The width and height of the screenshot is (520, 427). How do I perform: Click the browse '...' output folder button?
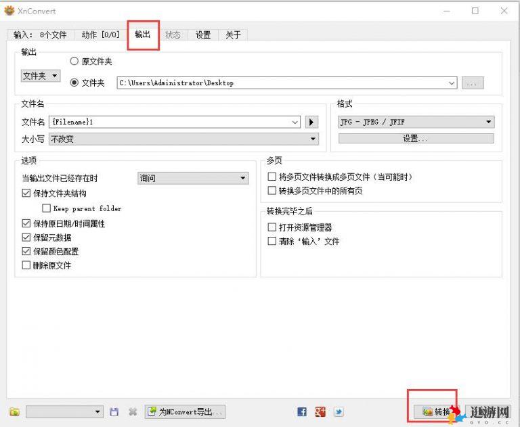tap(473, 83)
